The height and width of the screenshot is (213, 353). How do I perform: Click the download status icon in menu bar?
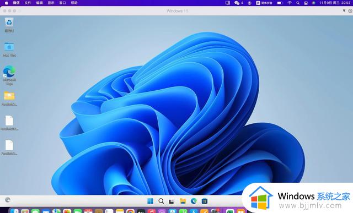pos(249,3)
